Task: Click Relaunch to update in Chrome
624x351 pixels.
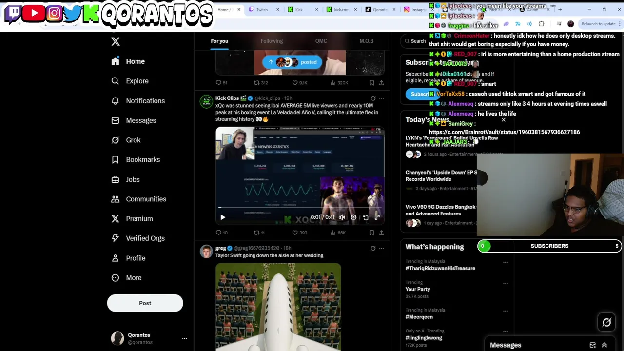Action: coord(598,24)
